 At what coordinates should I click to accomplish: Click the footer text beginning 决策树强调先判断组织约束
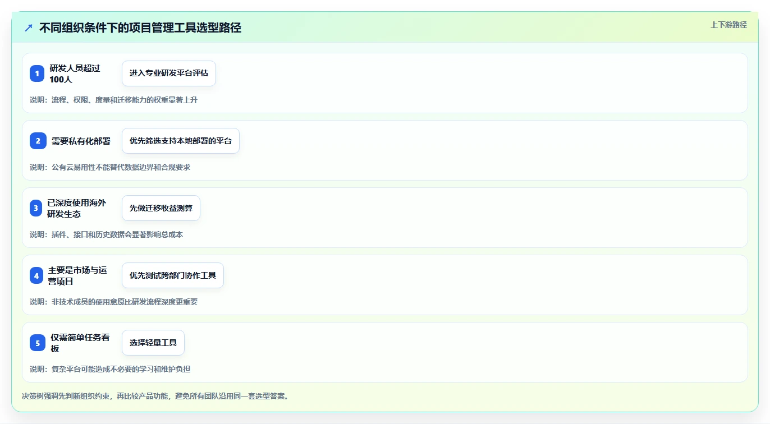(x=156, y=396)
